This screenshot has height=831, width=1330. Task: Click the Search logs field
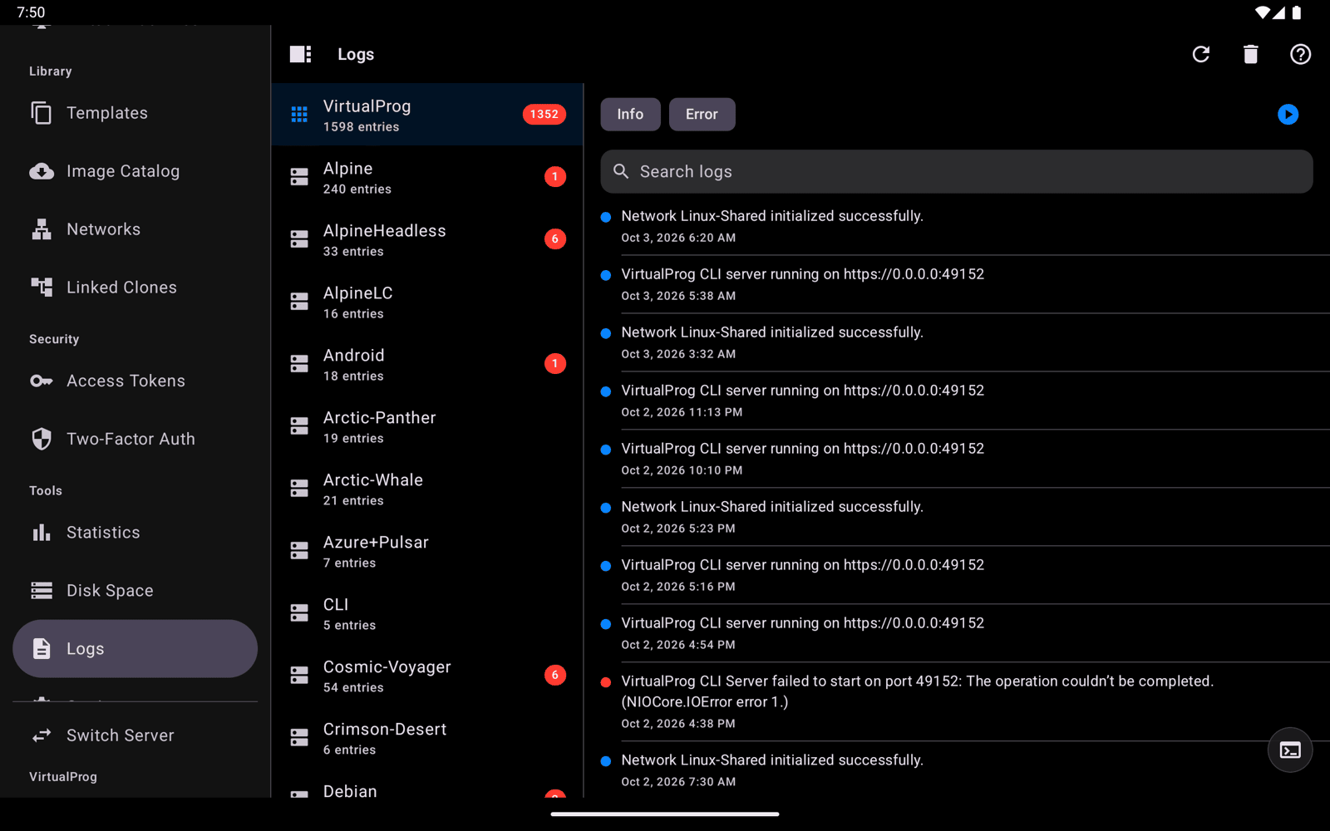pos(957,171)
